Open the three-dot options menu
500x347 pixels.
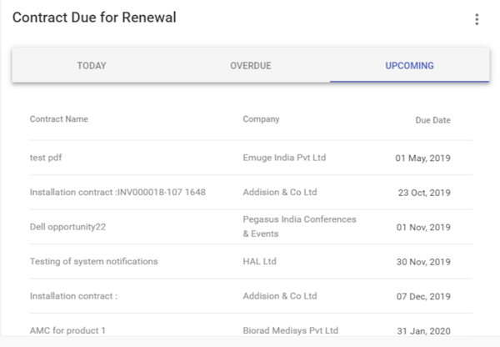point(477,19)
